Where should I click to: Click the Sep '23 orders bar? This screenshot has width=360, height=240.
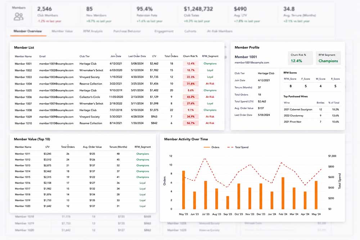point(228,203)
